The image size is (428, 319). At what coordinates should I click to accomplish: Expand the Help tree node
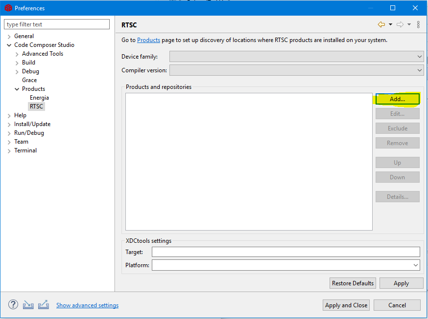pyautogui.click(x=9, y=116)
